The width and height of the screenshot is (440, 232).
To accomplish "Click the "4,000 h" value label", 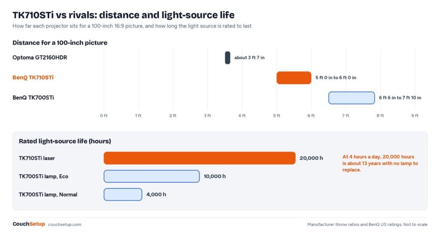I will tap(156, 195).
